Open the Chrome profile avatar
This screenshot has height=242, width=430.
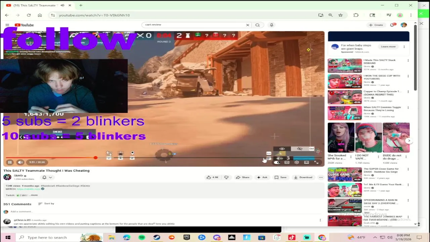[400, 15]
